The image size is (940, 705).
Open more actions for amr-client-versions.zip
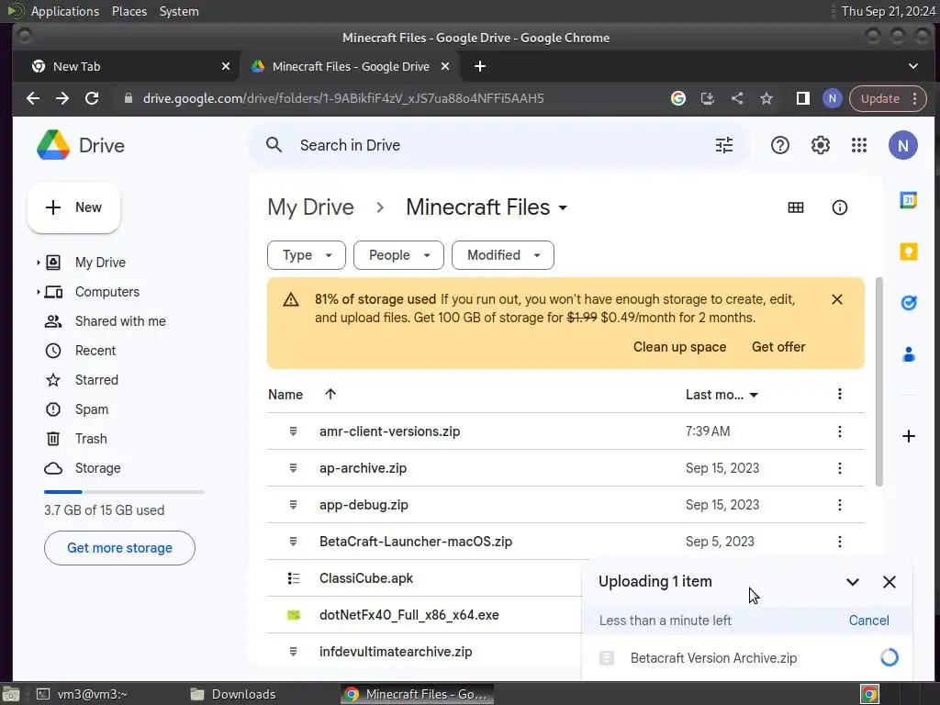[x=839, y=431]
